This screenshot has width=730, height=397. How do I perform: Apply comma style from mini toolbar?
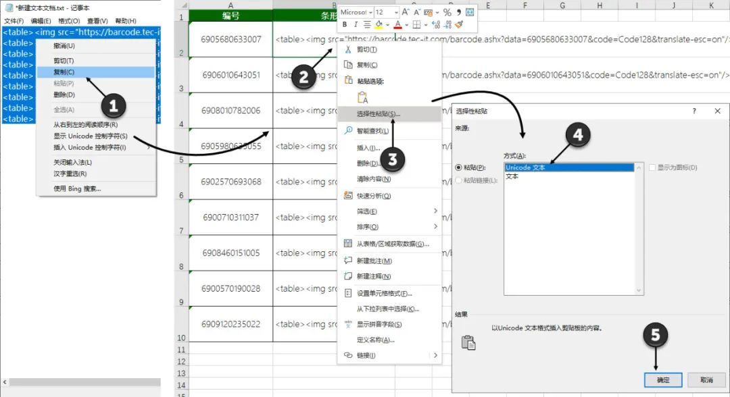click(x=458, y=13)
